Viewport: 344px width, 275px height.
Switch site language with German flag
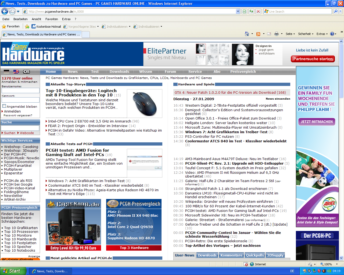pyautogui.click(x=6, y=72)
